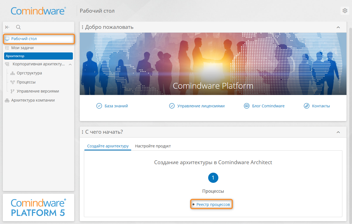
Task: Click the Управление лицензиями badge icon
Action: point(172,106)
